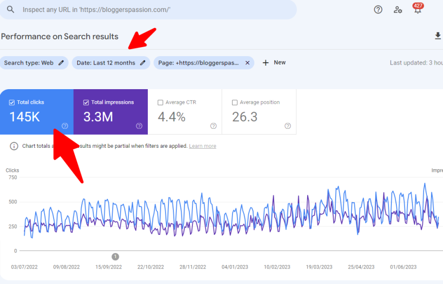Remove the Page filter with X icon
The image size is (443, 284).
(x=247, y=63)
